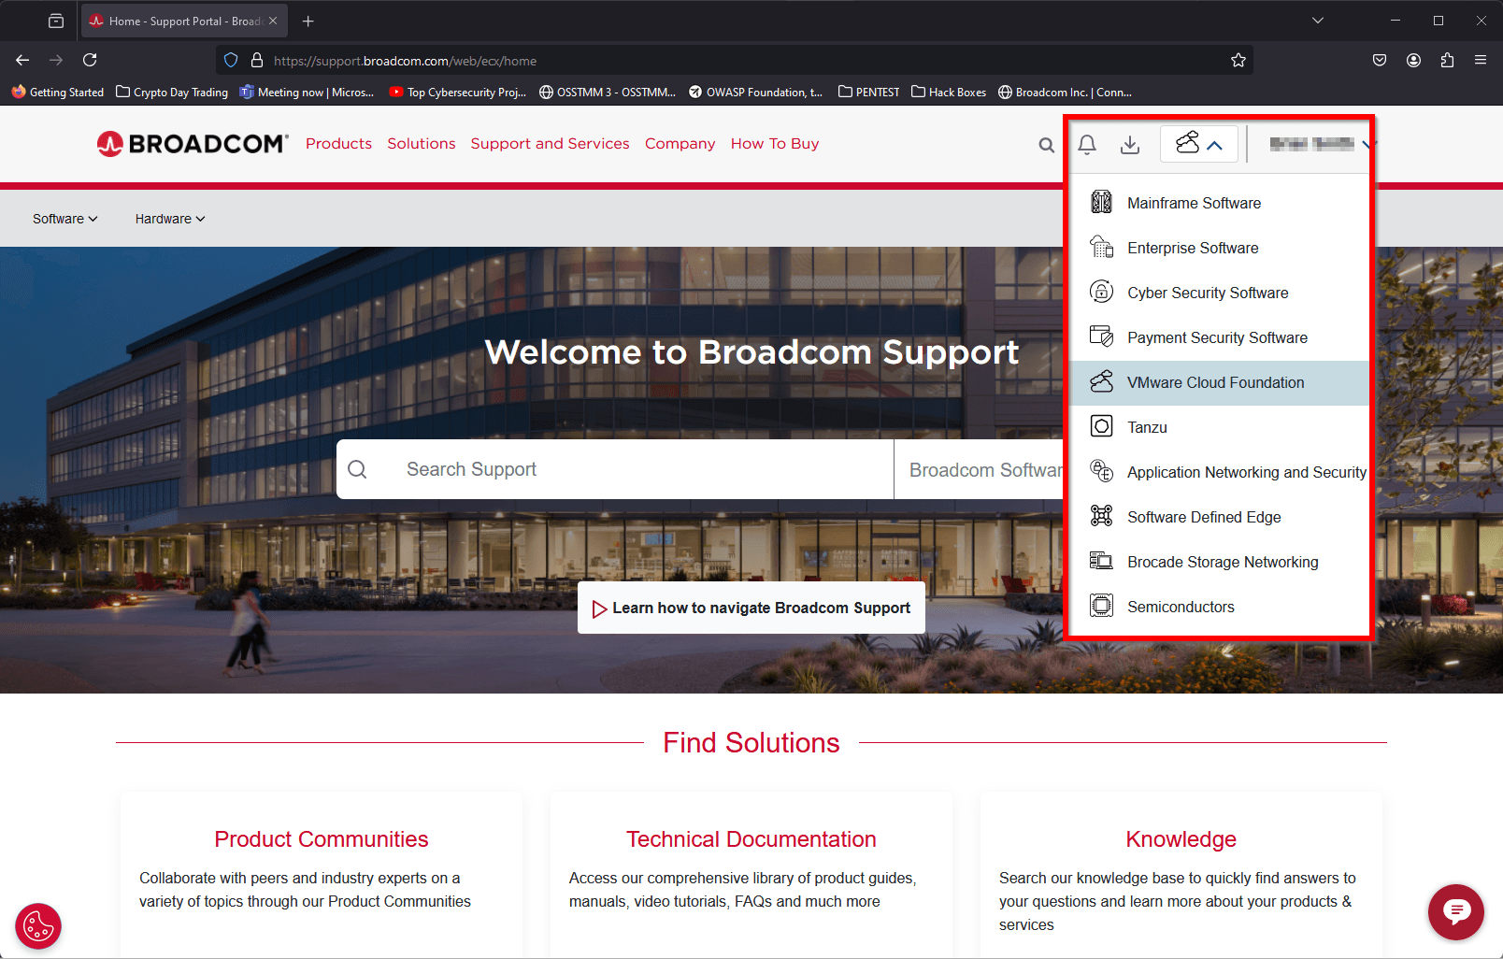The width and height of the screenshot is (1503, 959).
Task: Click the magnifier icon in Search Support
Action: [358, 469]
